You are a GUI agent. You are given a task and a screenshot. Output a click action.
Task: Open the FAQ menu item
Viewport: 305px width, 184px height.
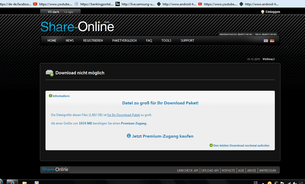tap(149, 41)
